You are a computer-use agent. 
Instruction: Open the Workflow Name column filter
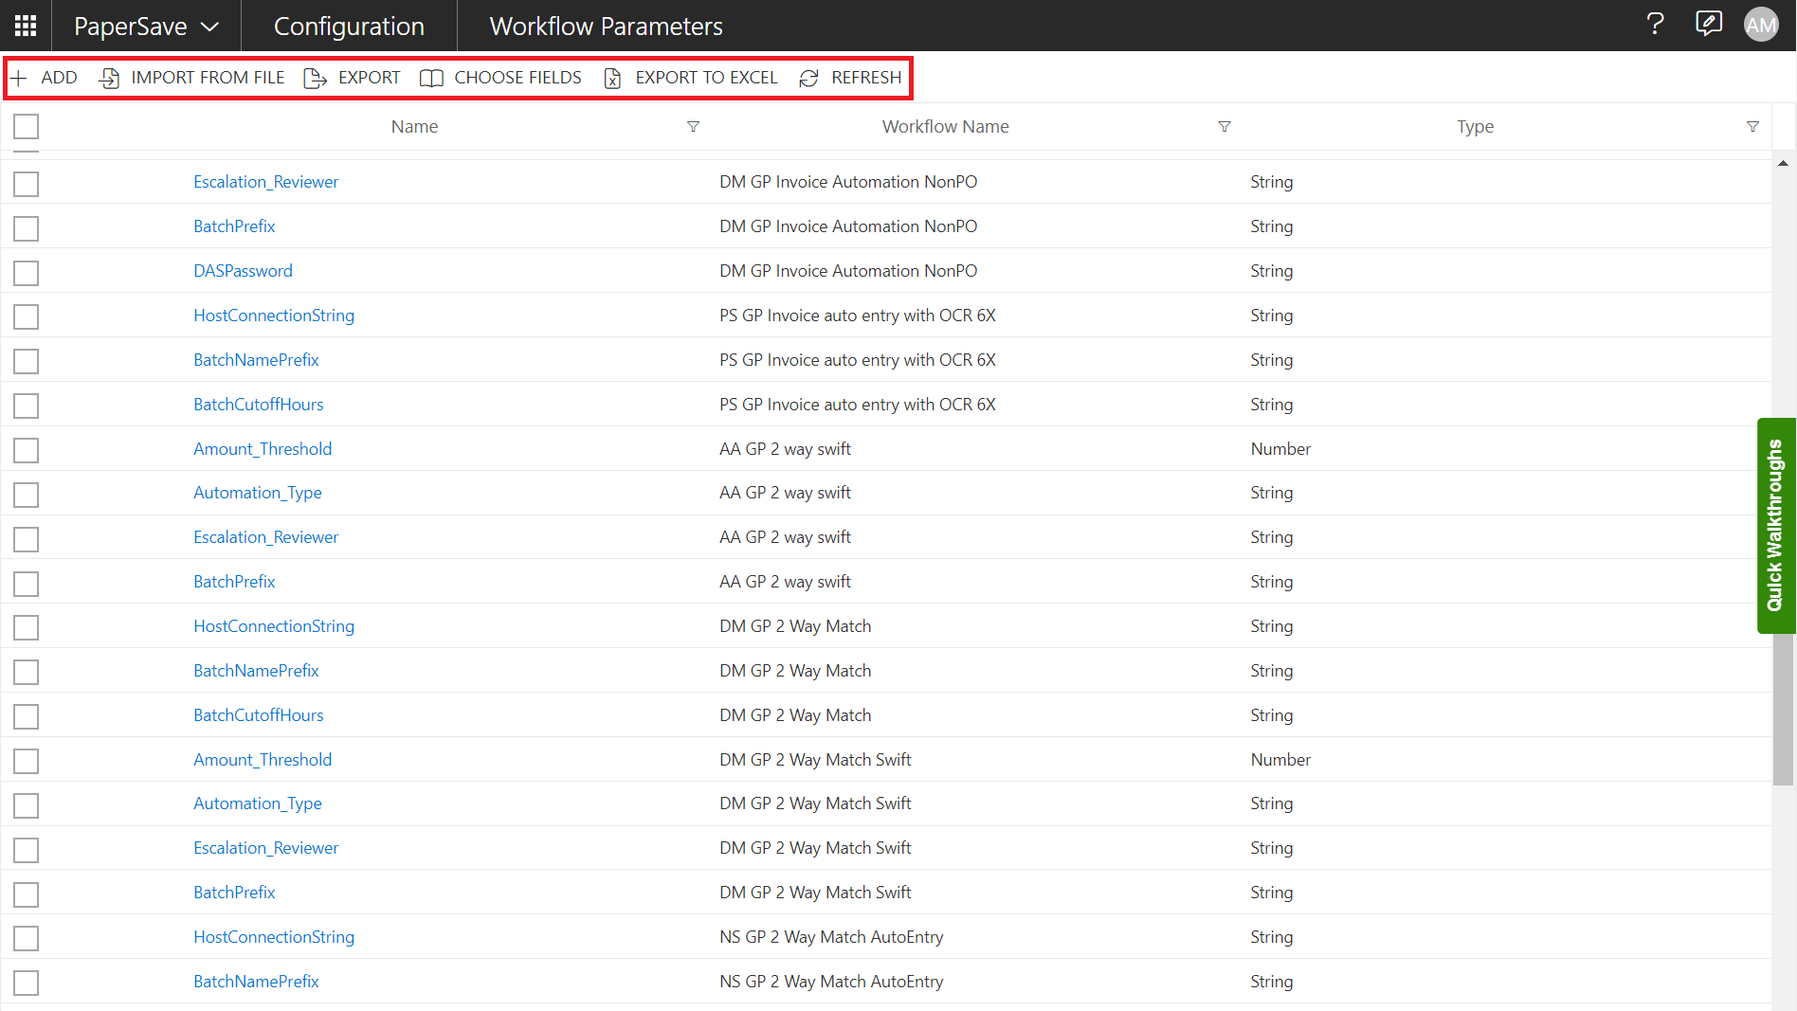(1224, 127)
